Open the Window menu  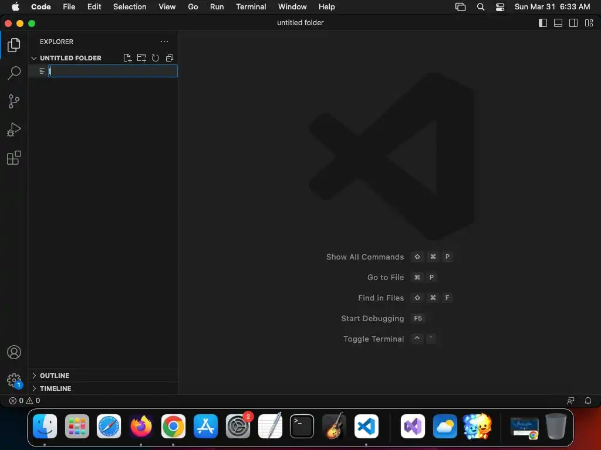click(292, 7)
